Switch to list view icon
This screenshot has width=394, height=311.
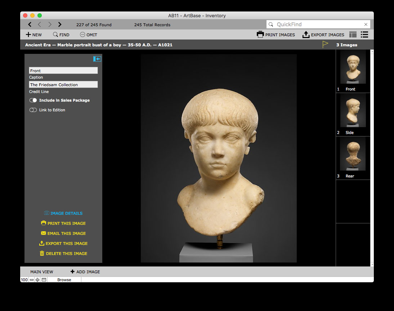tap(364, 34)
